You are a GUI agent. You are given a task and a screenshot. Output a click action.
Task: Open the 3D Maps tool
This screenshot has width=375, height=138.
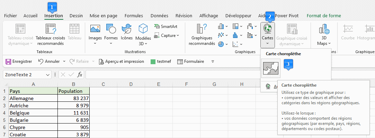324,35
